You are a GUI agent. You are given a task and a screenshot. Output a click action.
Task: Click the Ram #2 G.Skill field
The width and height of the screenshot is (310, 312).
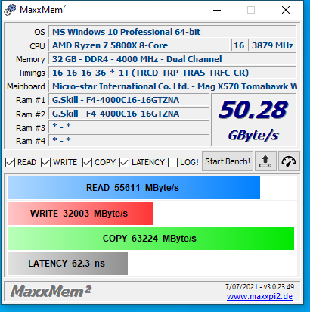tap(129, 114)
